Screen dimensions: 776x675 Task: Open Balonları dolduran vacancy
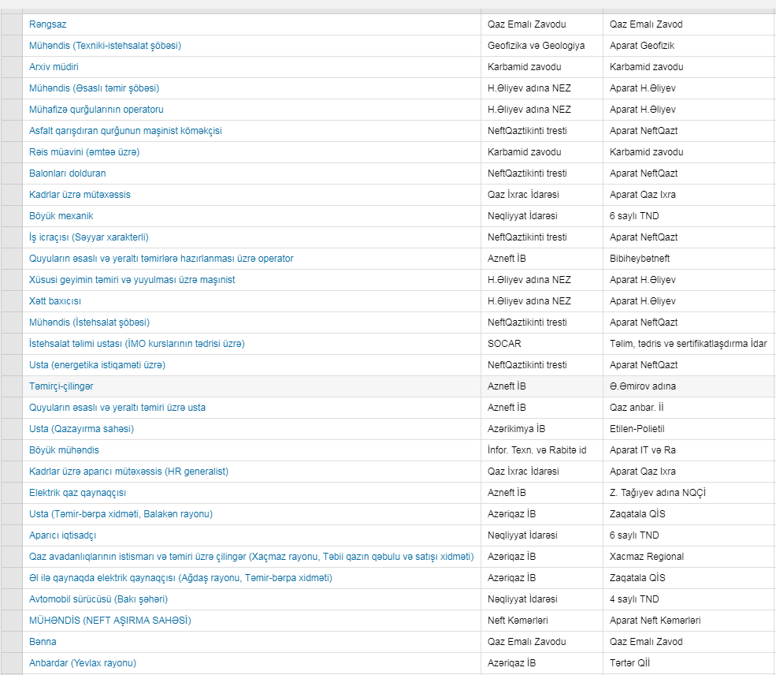coord(67,173)
